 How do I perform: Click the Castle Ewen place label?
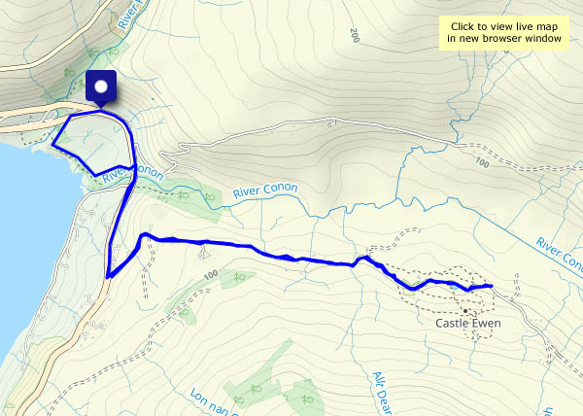coord(468,323)
